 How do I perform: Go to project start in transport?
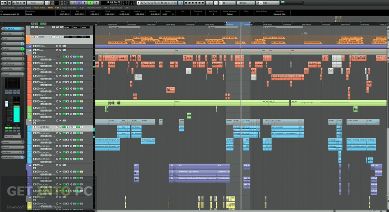point(72,3)
